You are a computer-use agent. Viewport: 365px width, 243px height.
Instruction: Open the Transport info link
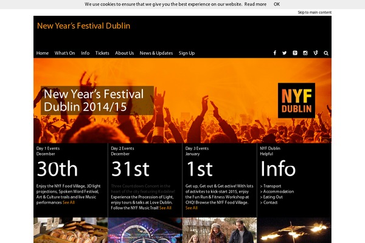click(271, 186)
